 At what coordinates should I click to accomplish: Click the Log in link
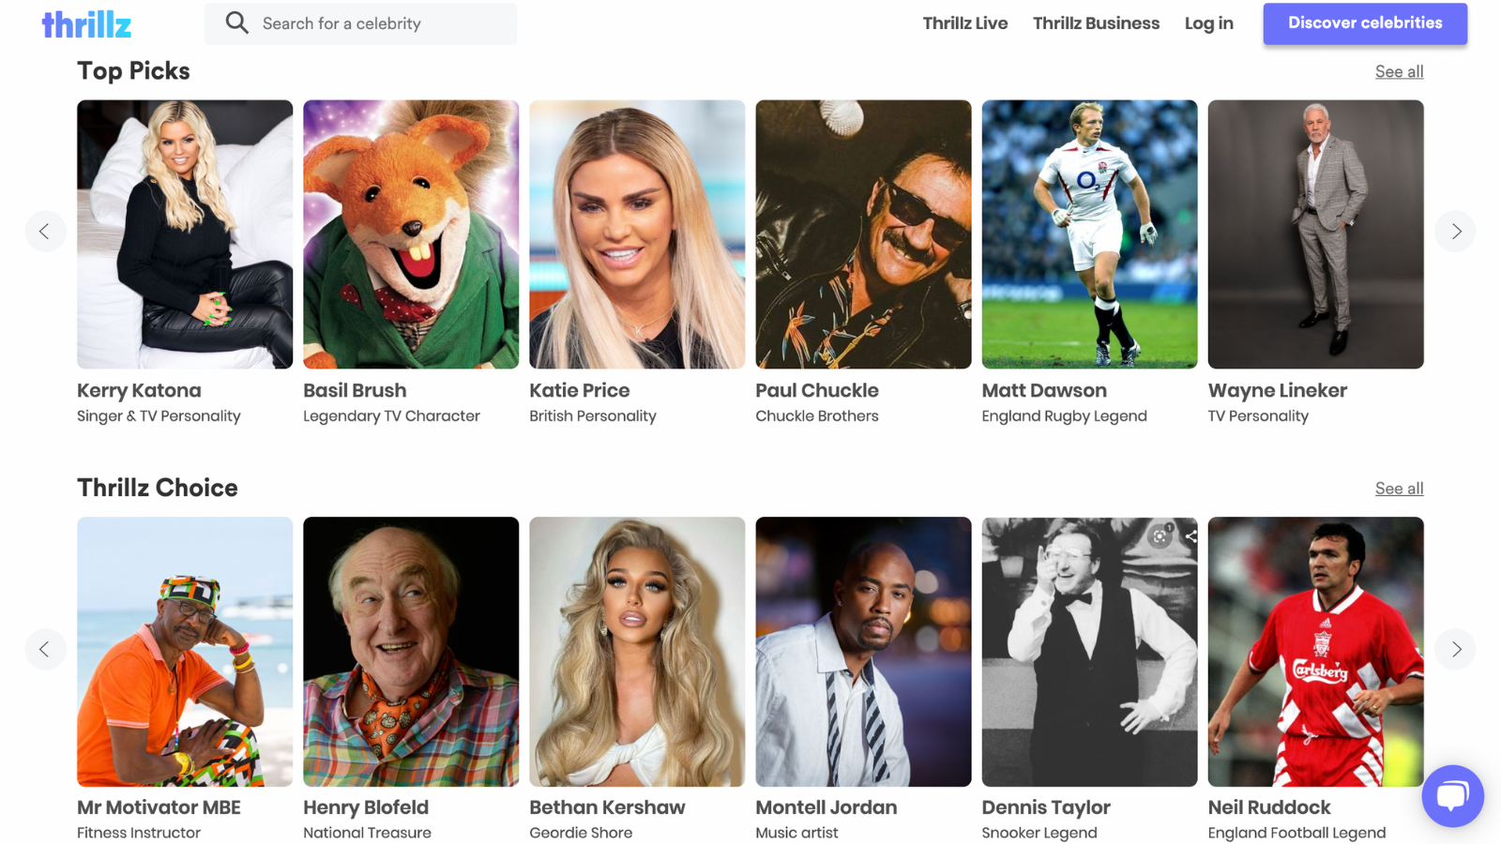pyautogui.click(x=1208, y=23)
